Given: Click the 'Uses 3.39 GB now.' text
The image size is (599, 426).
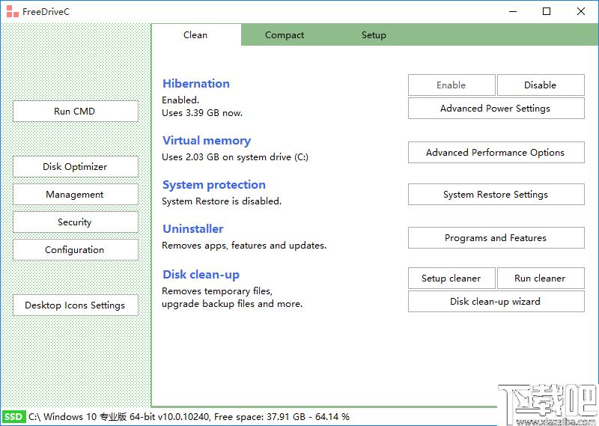Looking at the screenshot, I should pyautogui.click(x=202, y=113).
